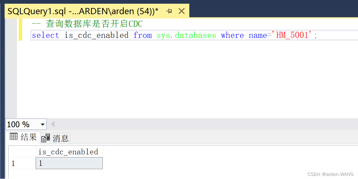Image resolution: width=358 pixels, height=179 pixels.
Task: Select the is_cdc_enabled value cell showing 1
Action: [69, 163]
